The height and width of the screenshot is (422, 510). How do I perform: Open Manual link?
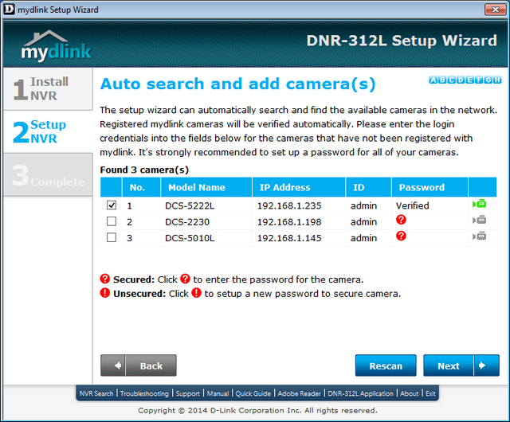coord(218,393)
